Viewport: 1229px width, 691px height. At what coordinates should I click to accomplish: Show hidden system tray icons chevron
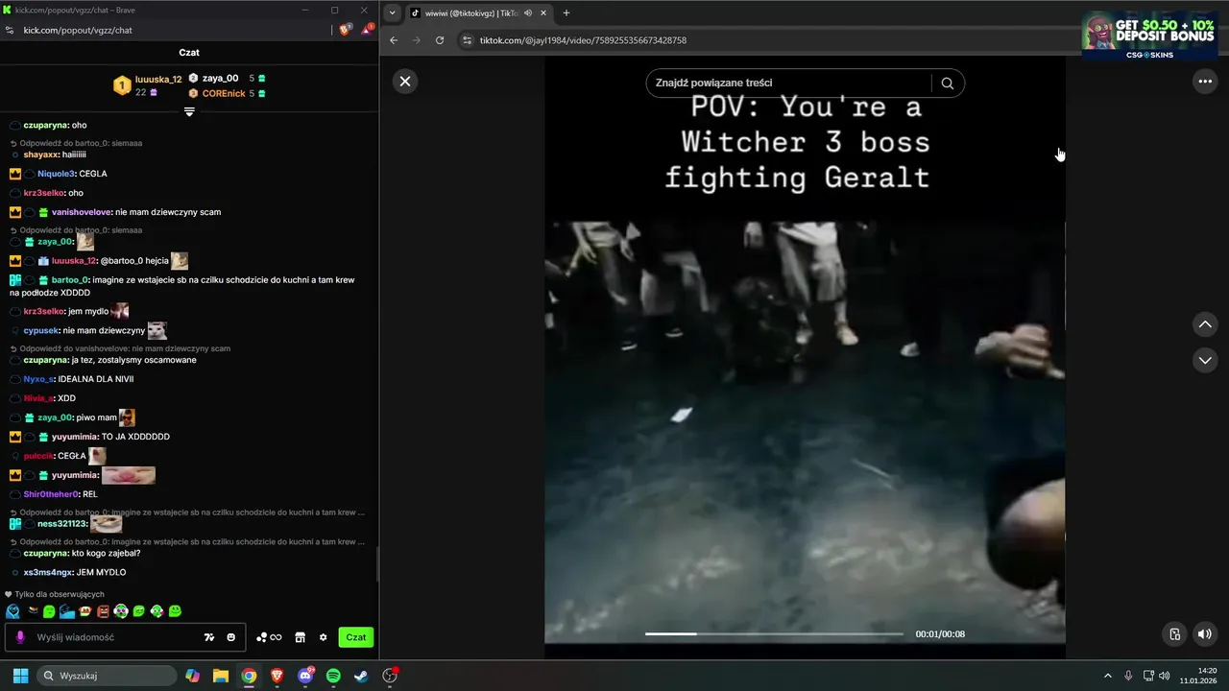click(1107, 676)
